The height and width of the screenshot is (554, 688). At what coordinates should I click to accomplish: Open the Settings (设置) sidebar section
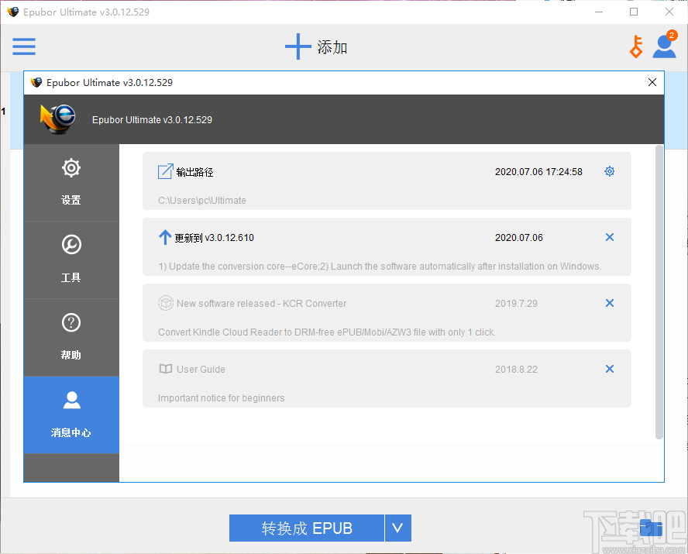coord(71,182)
